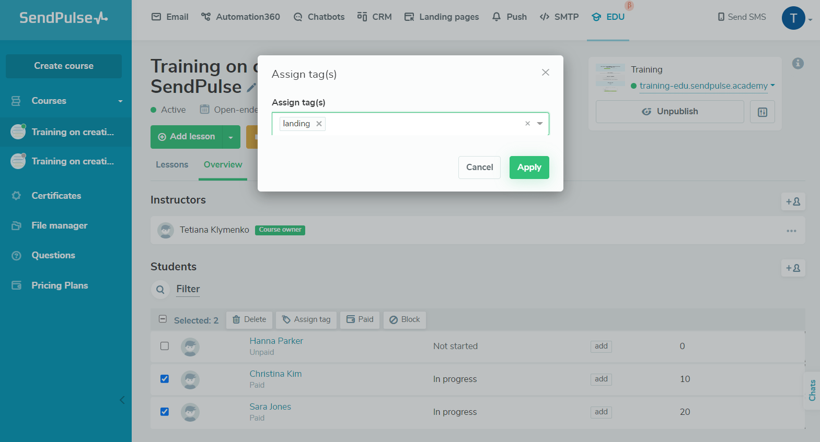Image resolution: width=820 pixels, height=442 pixels.
Task: Open Questions in the sidebar
Action: click(x=53, y=255)
